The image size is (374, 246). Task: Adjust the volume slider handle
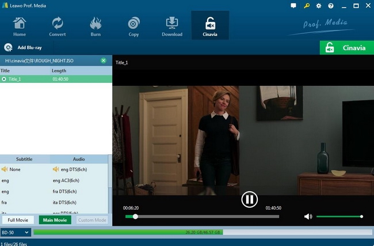(361, 217)
